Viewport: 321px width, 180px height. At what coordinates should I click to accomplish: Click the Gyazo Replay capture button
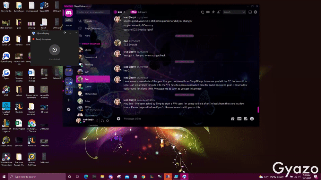point(55,50)
